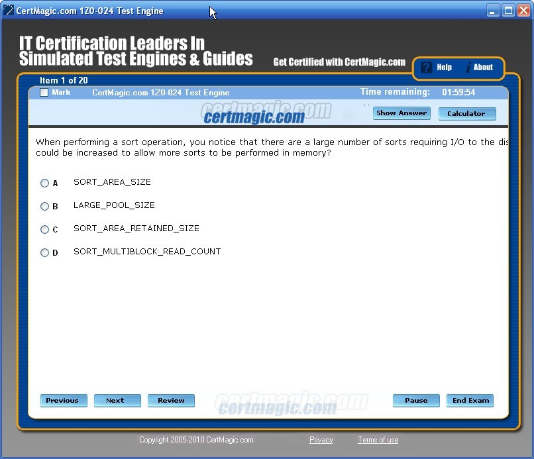Click the certmagic.com logo banner
The width and height of the screenshot is (534, 459).
[254, 117]
